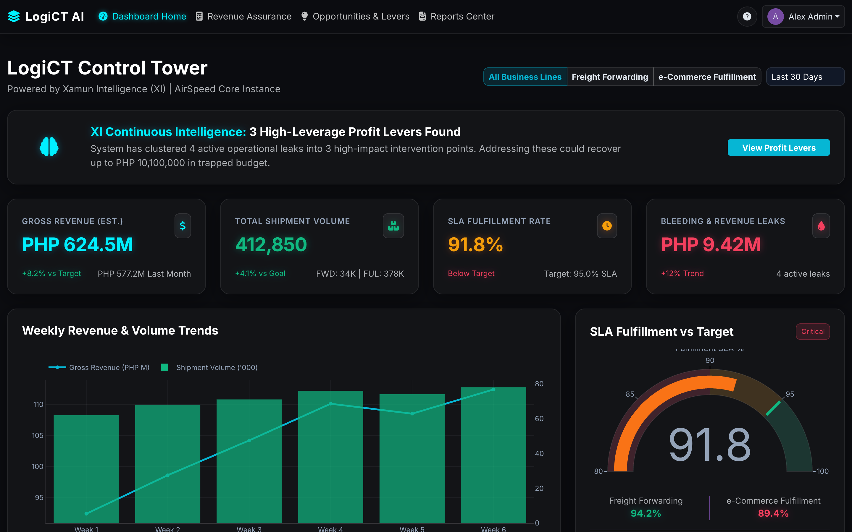
Task: Select the All Business Lines filter
Action: point(525,77)
